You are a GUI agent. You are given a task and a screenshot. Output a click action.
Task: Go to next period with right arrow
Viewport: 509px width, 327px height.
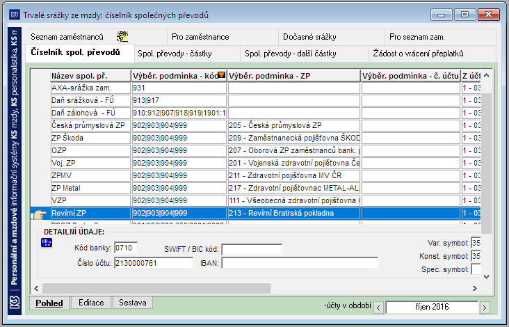tap(485, 308)
